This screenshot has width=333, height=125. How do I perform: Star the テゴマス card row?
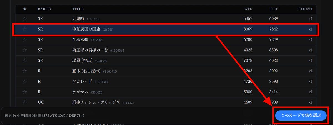(x=25, y=92)
